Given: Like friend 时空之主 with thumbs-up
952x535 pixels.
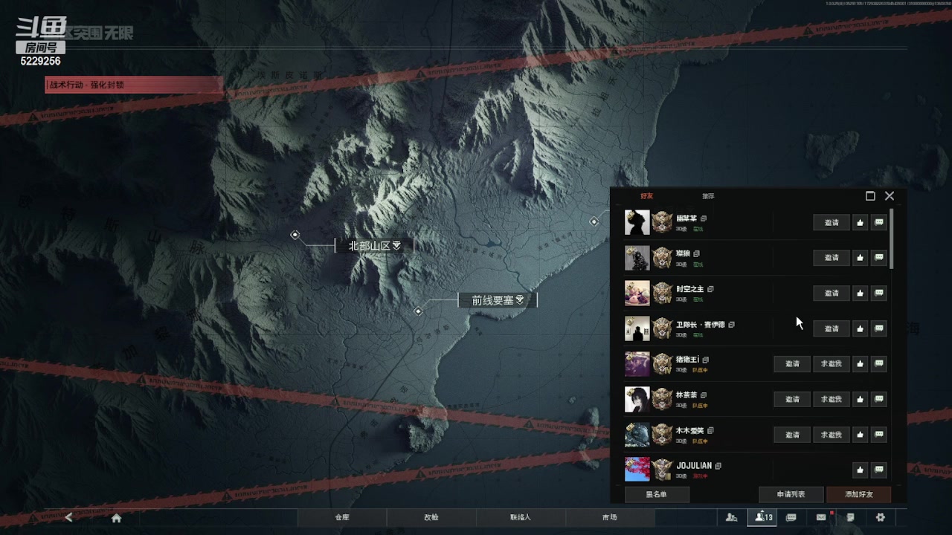Looking at the screenshot, I should tap(861, 293).
